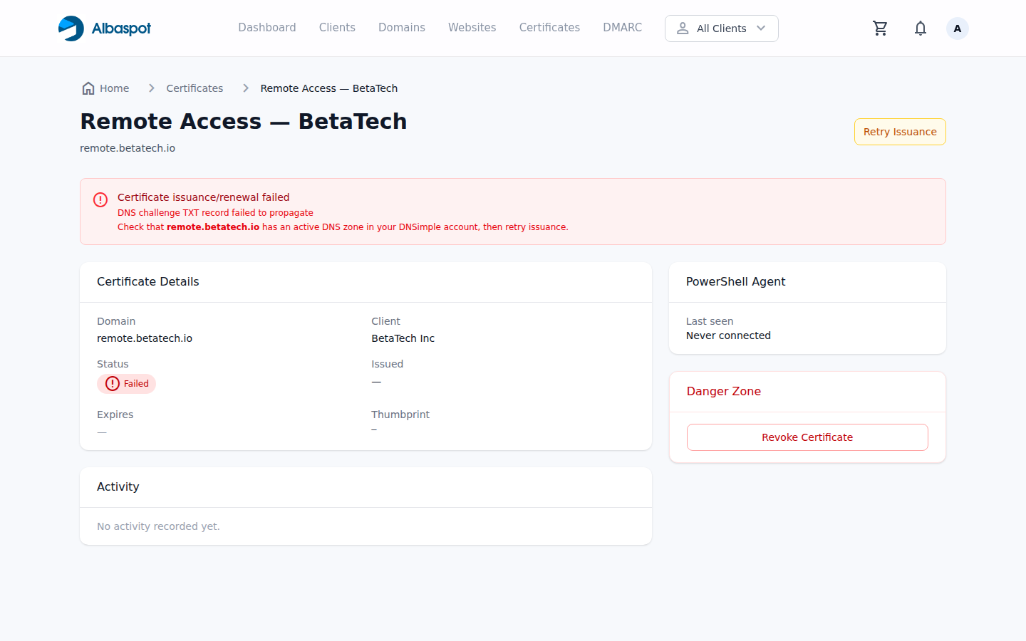The width and height of the screenshot is (1026, 641).
Task: Click the Albaspot brand name text
Action: click(121, 28)
